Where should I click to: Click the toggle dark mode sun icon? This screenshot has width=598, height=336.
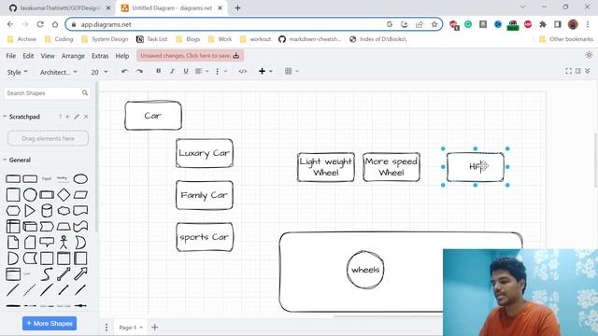coord(589,55)
